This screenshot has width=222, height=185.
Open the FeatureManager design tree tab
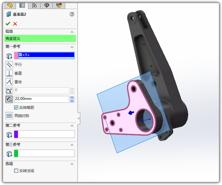tap(10, 5)
